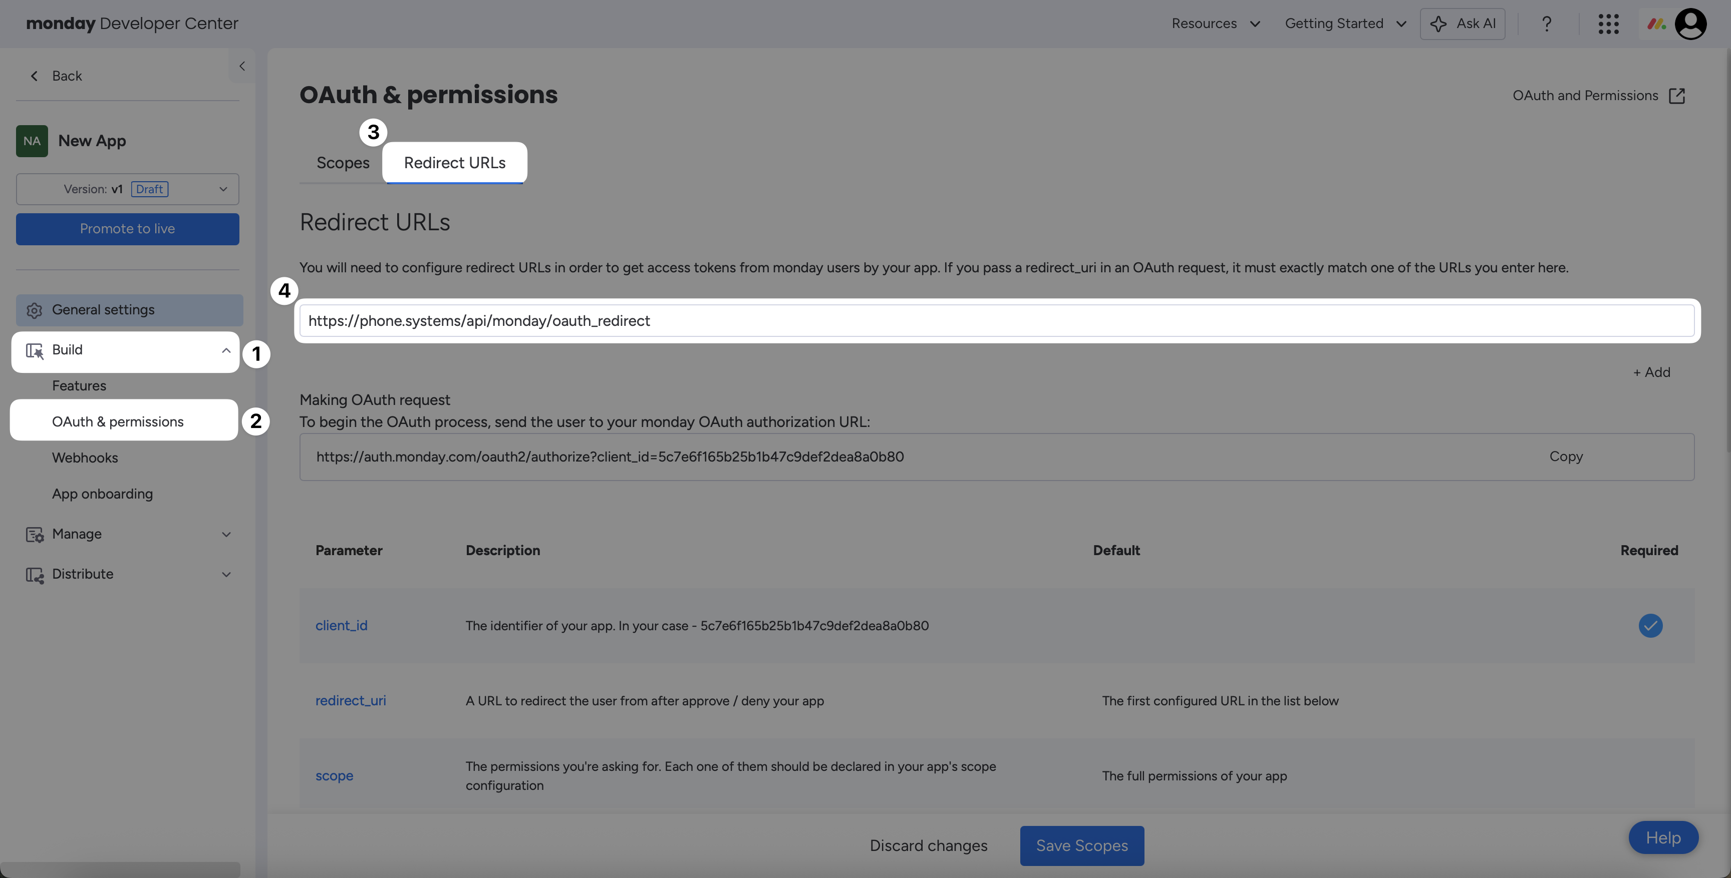Open Features in the Build menu
Viewport: 1731px width, 878px height.
[x=79, y=386]
